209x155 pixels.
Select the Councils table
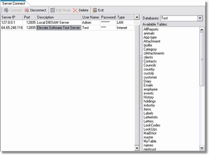click(x=150, y=65)
